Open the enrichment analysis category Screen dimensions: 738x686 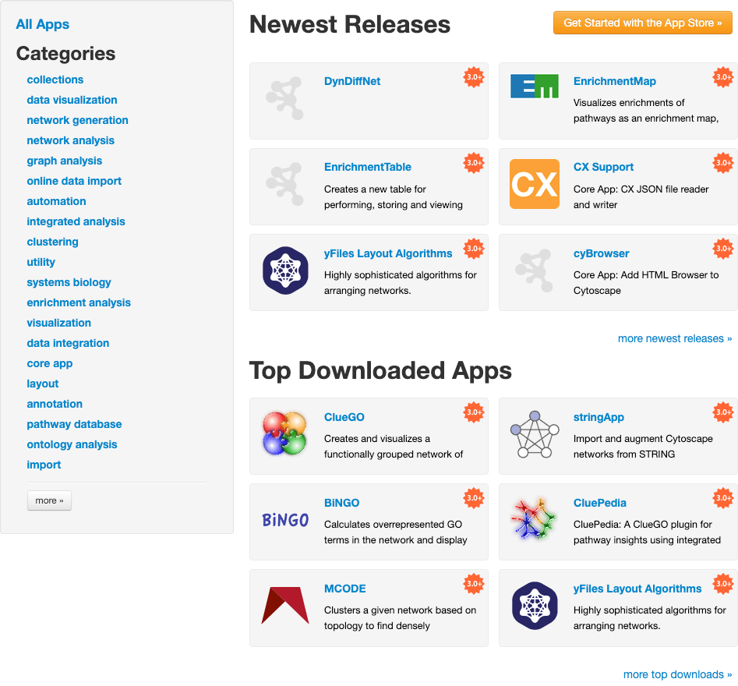click(79, 302)
